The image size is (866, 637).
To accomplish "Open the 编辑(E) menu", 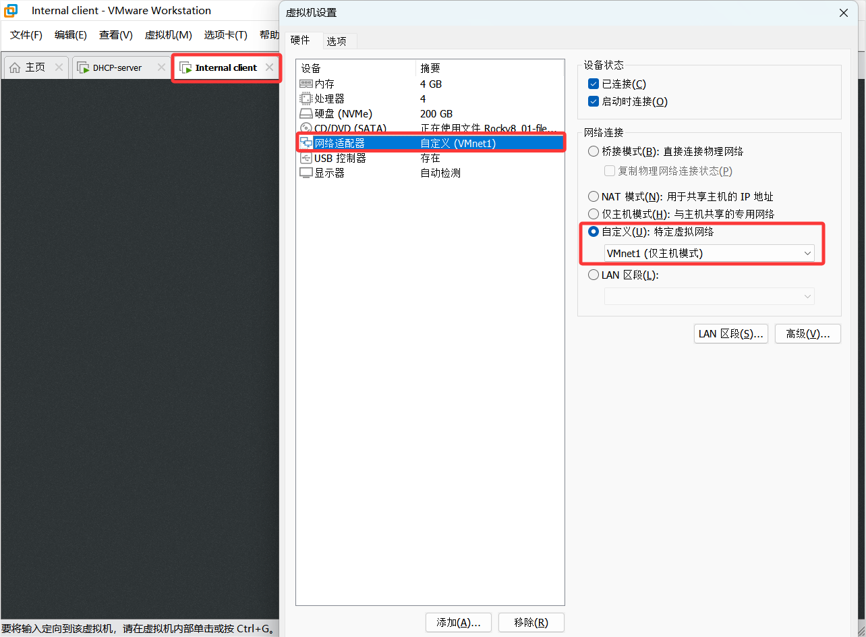I will point(71,35).
